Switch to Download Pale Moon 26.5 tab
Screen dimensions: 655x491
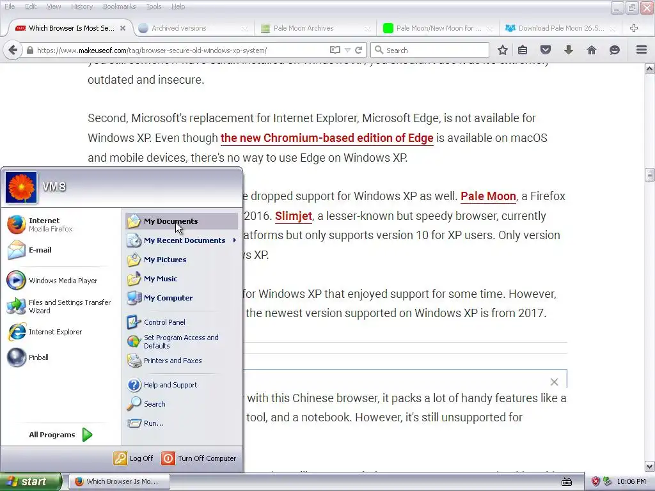point(560,28)
